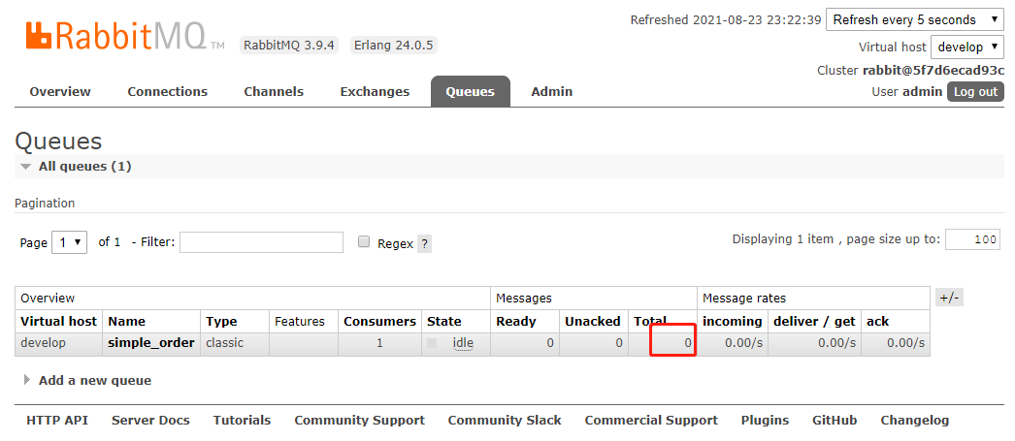1015x441 pixels.
Task: Show help for Regex filter
Action: click(x=424, y=244)
